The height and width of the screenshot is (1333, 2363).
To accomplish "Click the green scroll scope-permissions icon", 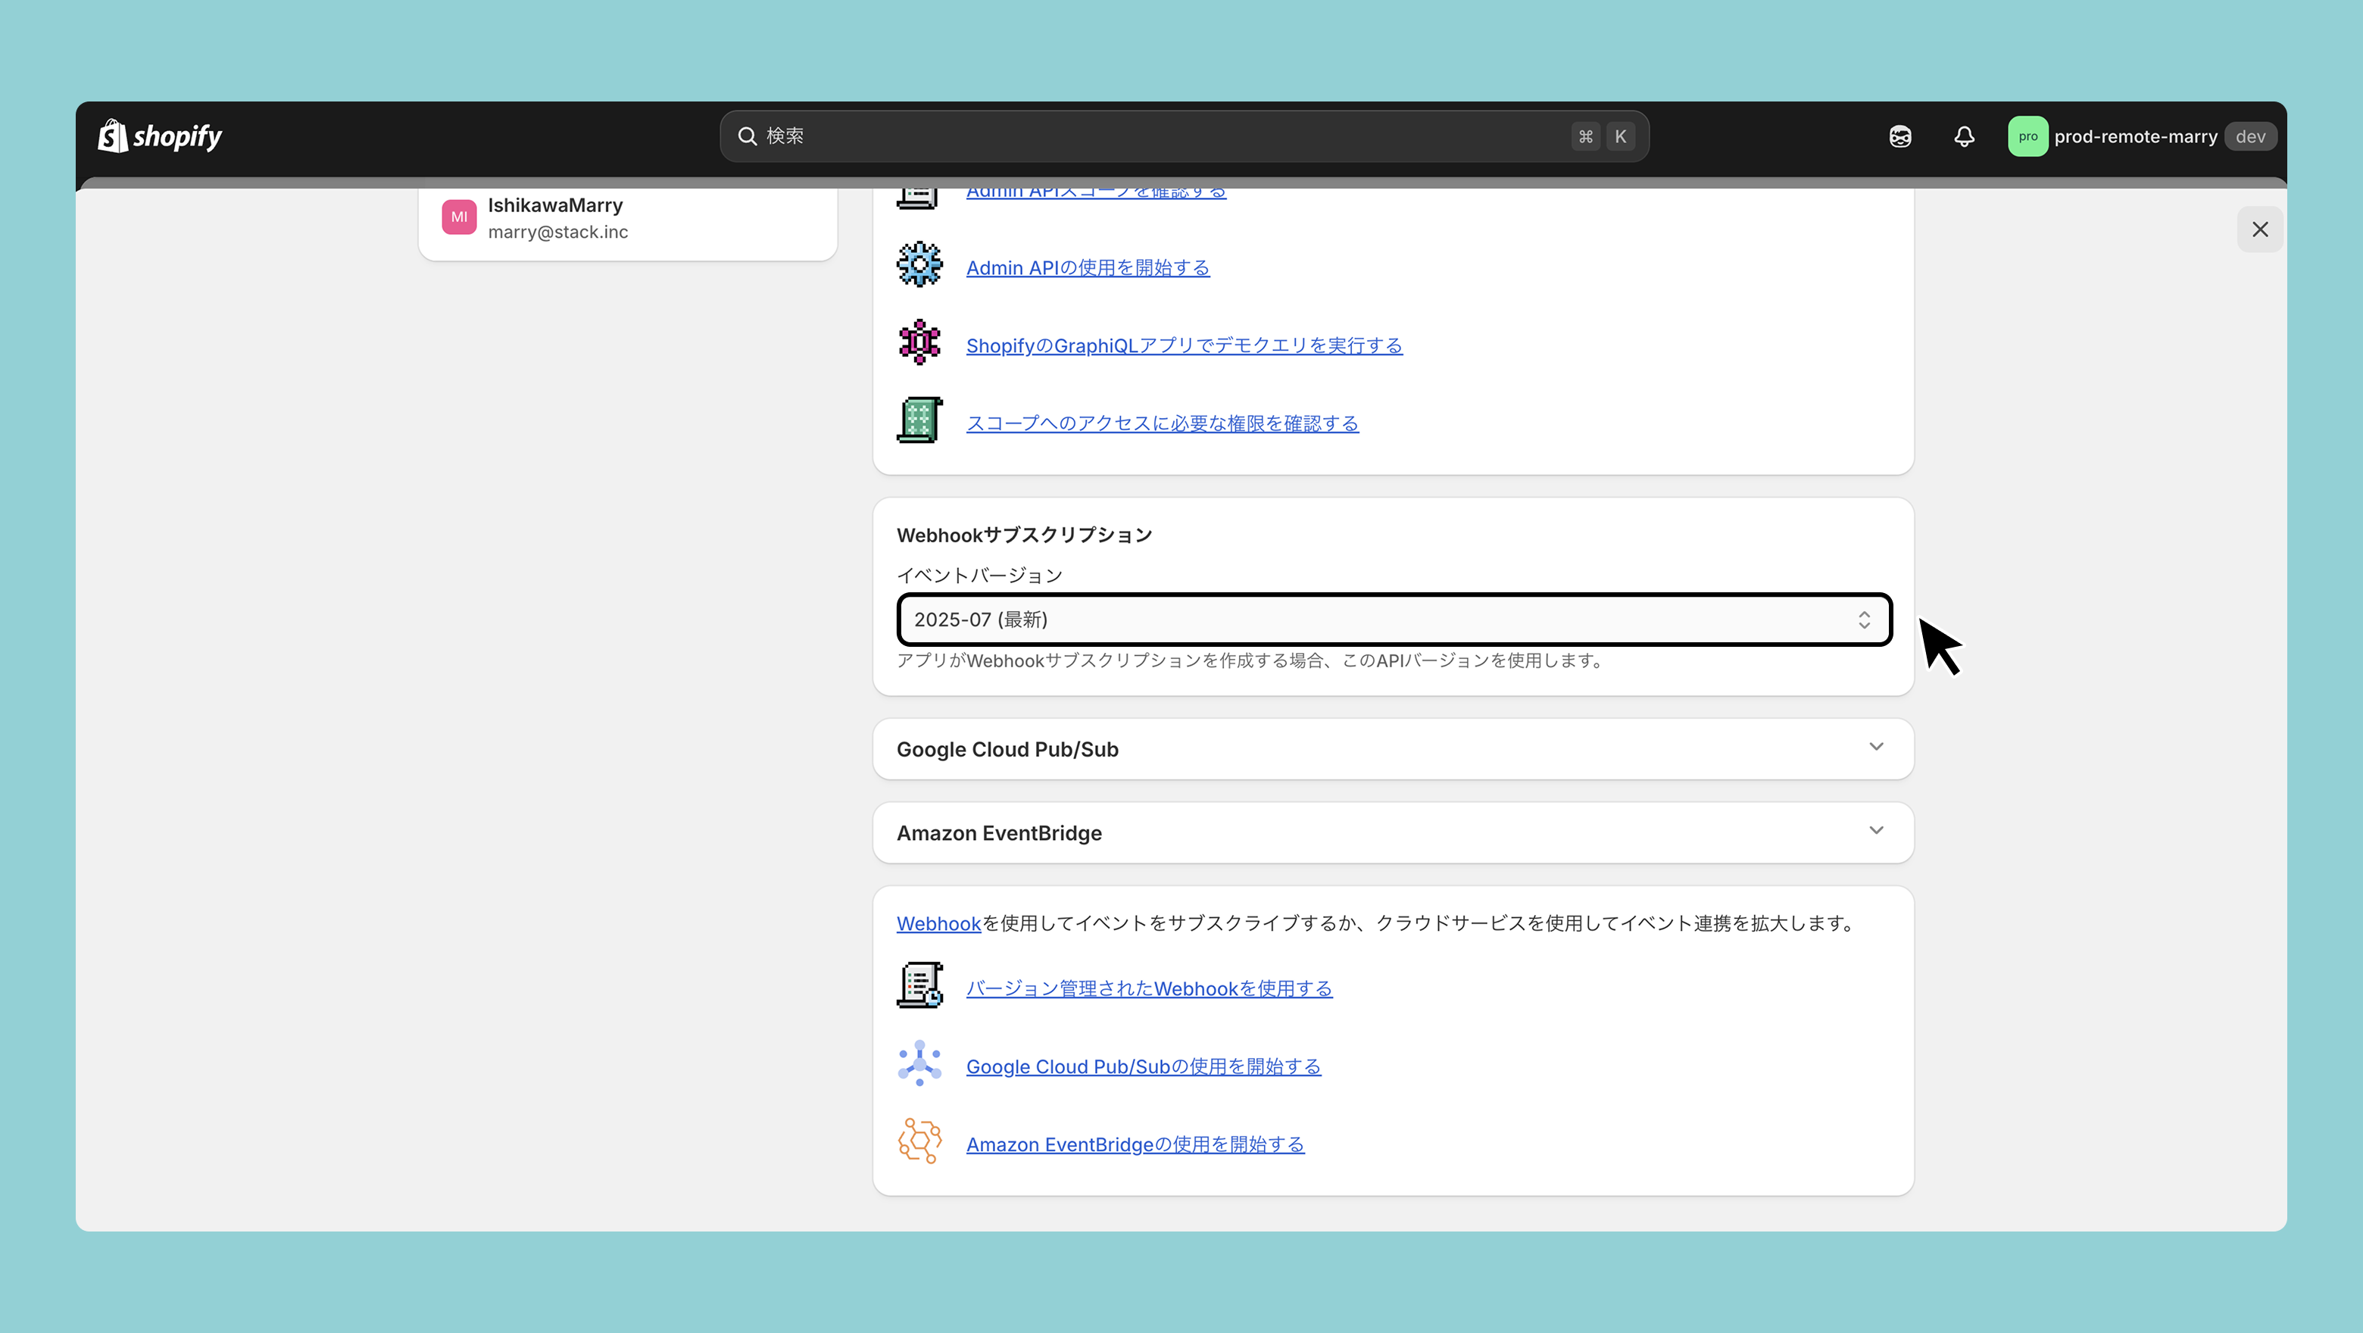I will coord(919,421).
